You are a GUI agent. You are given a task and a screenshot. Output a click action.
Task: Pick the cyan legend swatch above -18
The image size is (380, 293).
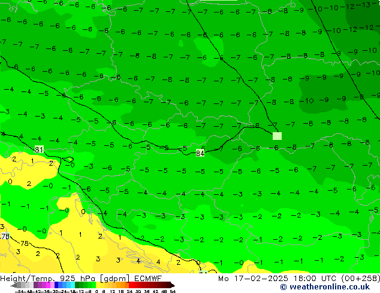73,285
